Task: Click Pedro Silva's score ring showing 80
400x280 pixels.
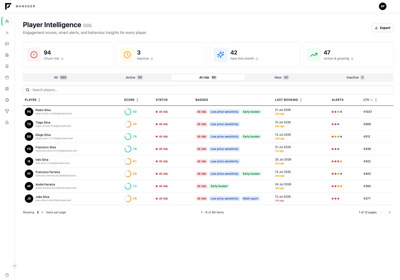Action: (x=128, y=112)
